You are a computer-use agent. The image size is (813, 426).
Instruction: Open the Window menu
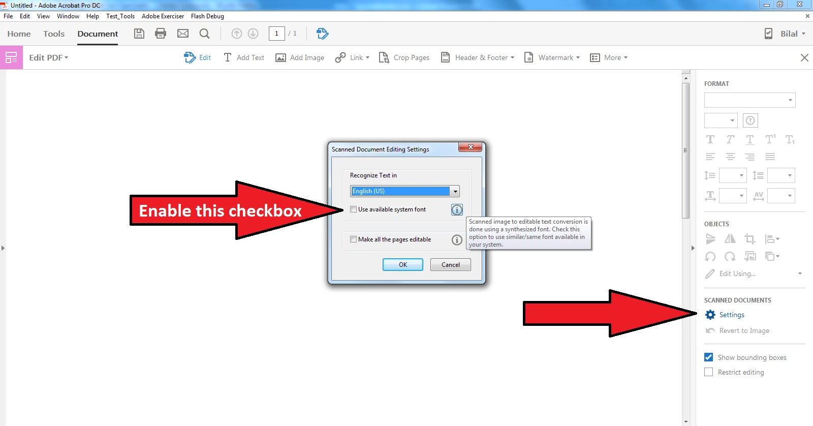pyautogui.click(x=68, y=16)
